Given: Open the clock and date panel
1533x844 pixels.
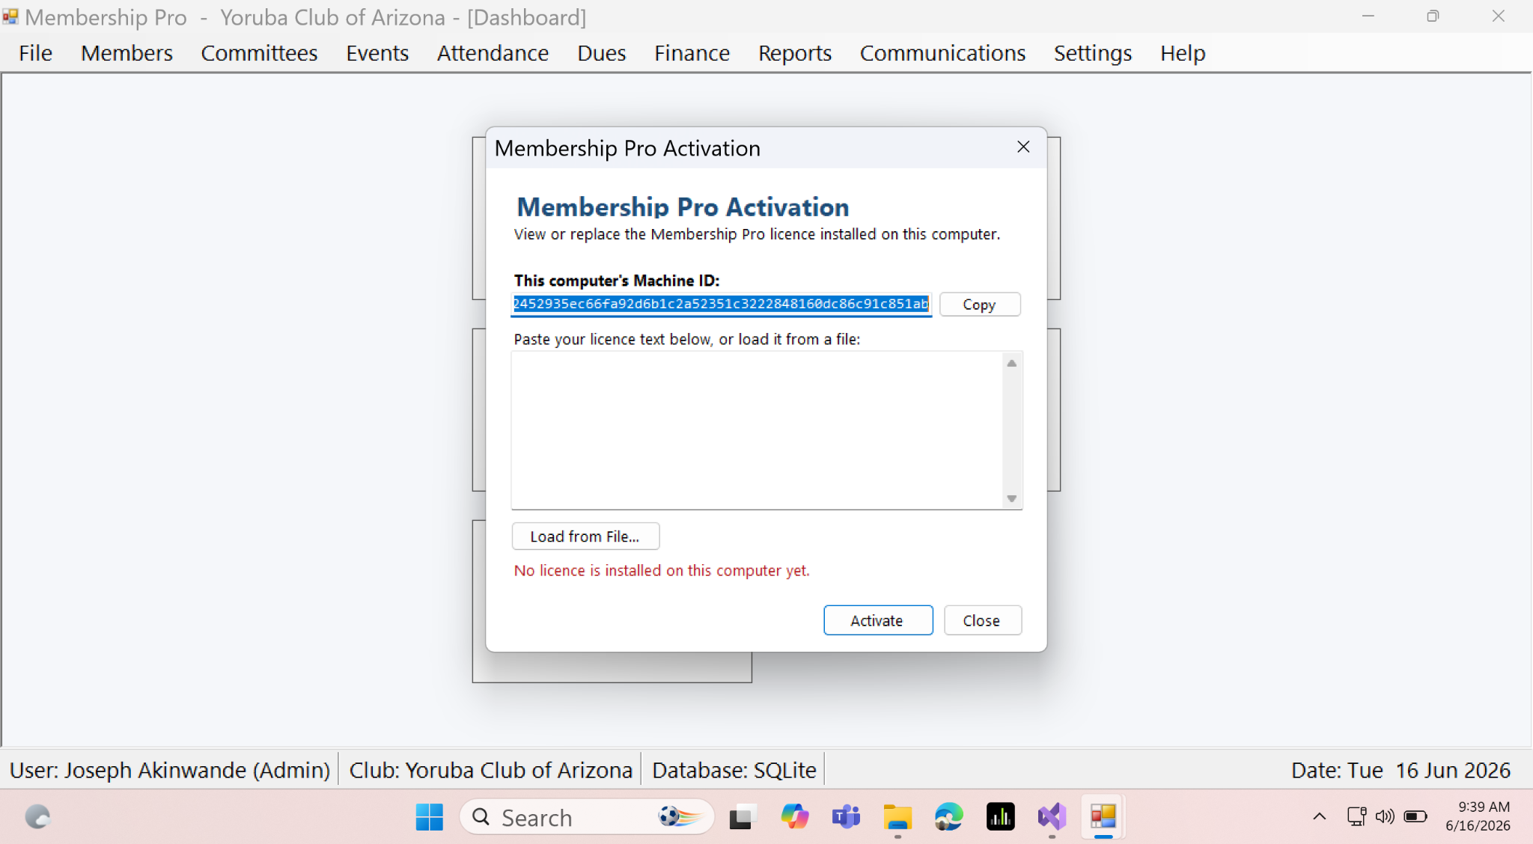Looking at the screenshot, I should tap(1478, 816).
